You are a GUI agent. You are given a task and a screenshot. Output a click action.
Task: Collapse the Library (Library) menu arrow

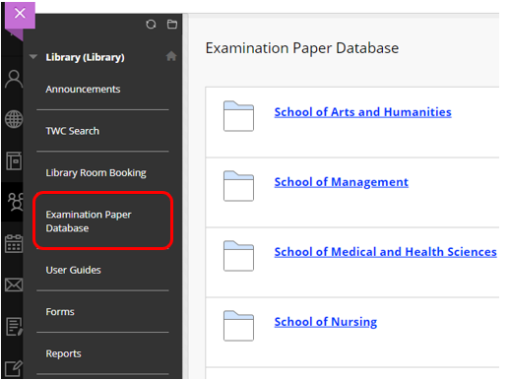tap(33, 57)
